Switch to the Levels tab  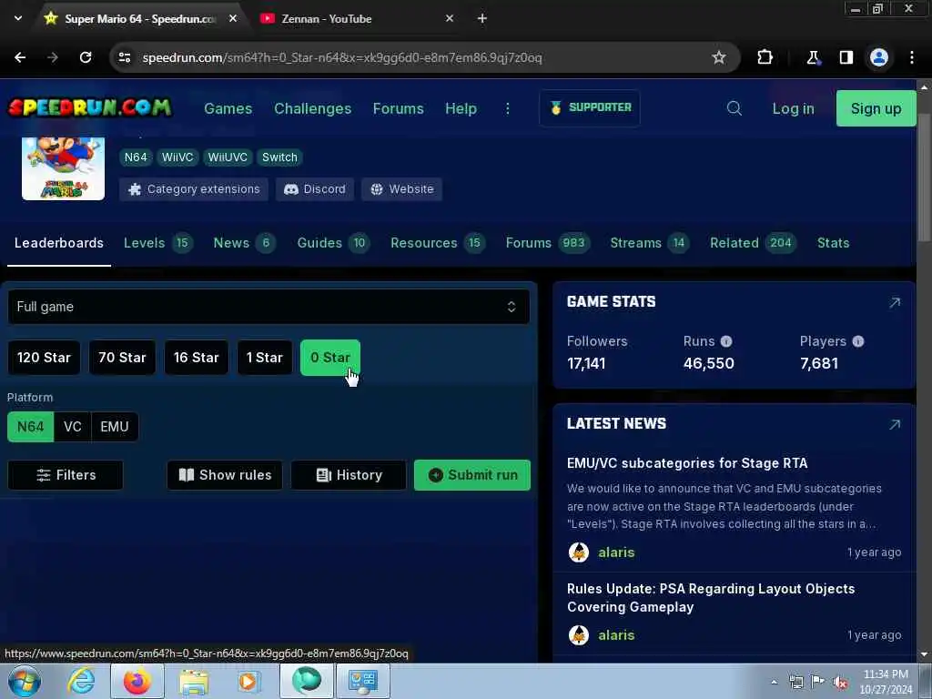coord(158,242)
